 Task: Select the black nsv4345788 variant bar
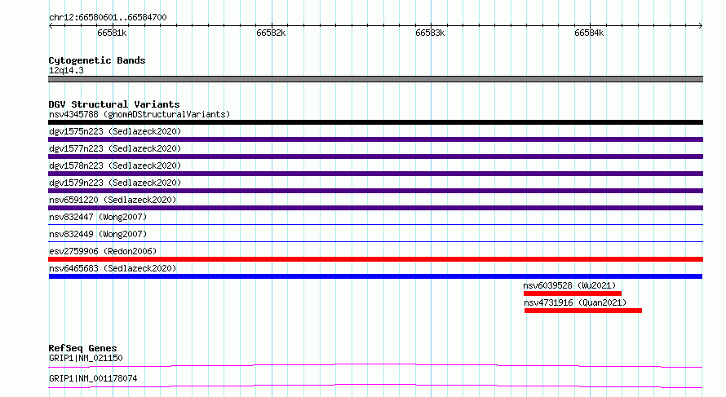coord(375,122)
